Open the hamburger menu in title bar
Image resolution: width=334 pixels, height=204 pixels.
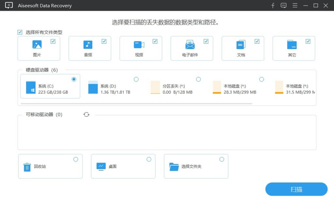pyautogui.click(x=295, y=6)
